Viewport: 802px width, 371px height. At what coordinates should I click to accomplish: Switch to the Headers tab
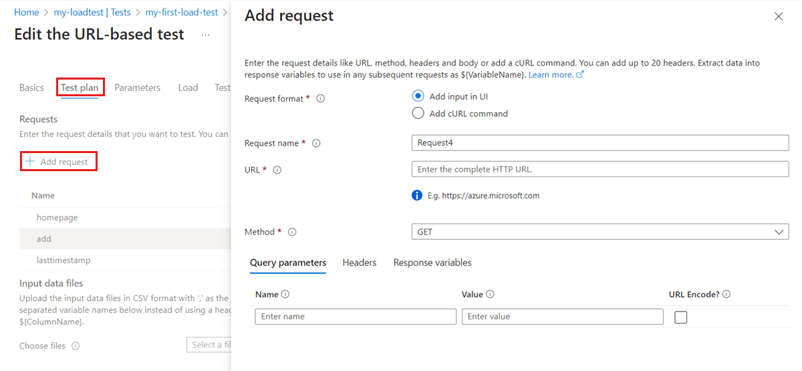click(x=360, y=263)
